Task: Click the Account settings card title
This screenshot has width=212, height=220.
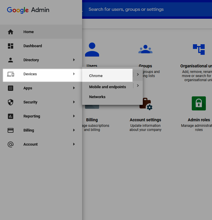Action: (x=145, y=120)
